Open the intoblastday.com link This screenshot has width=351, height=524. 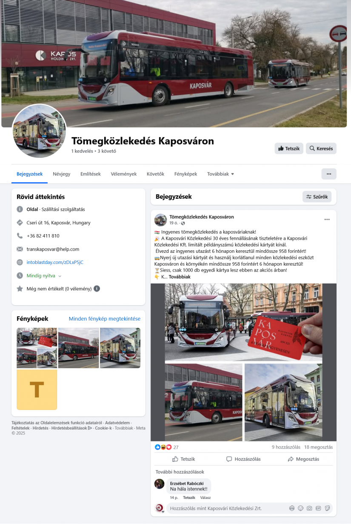(x=55, y=262)
